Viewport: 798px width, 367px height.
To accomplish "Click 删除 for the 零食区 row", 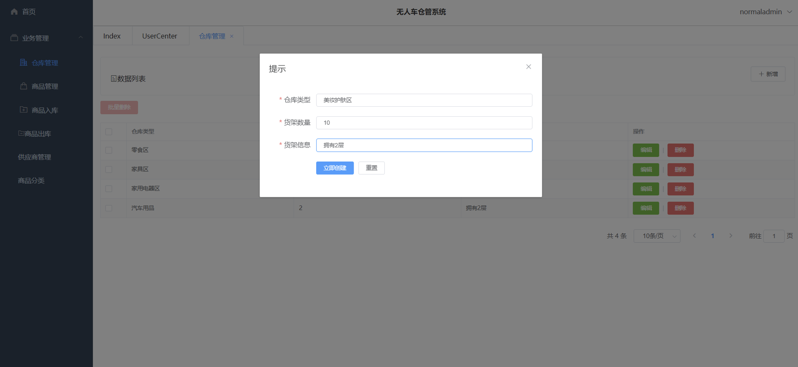I will tap(680, 150).
